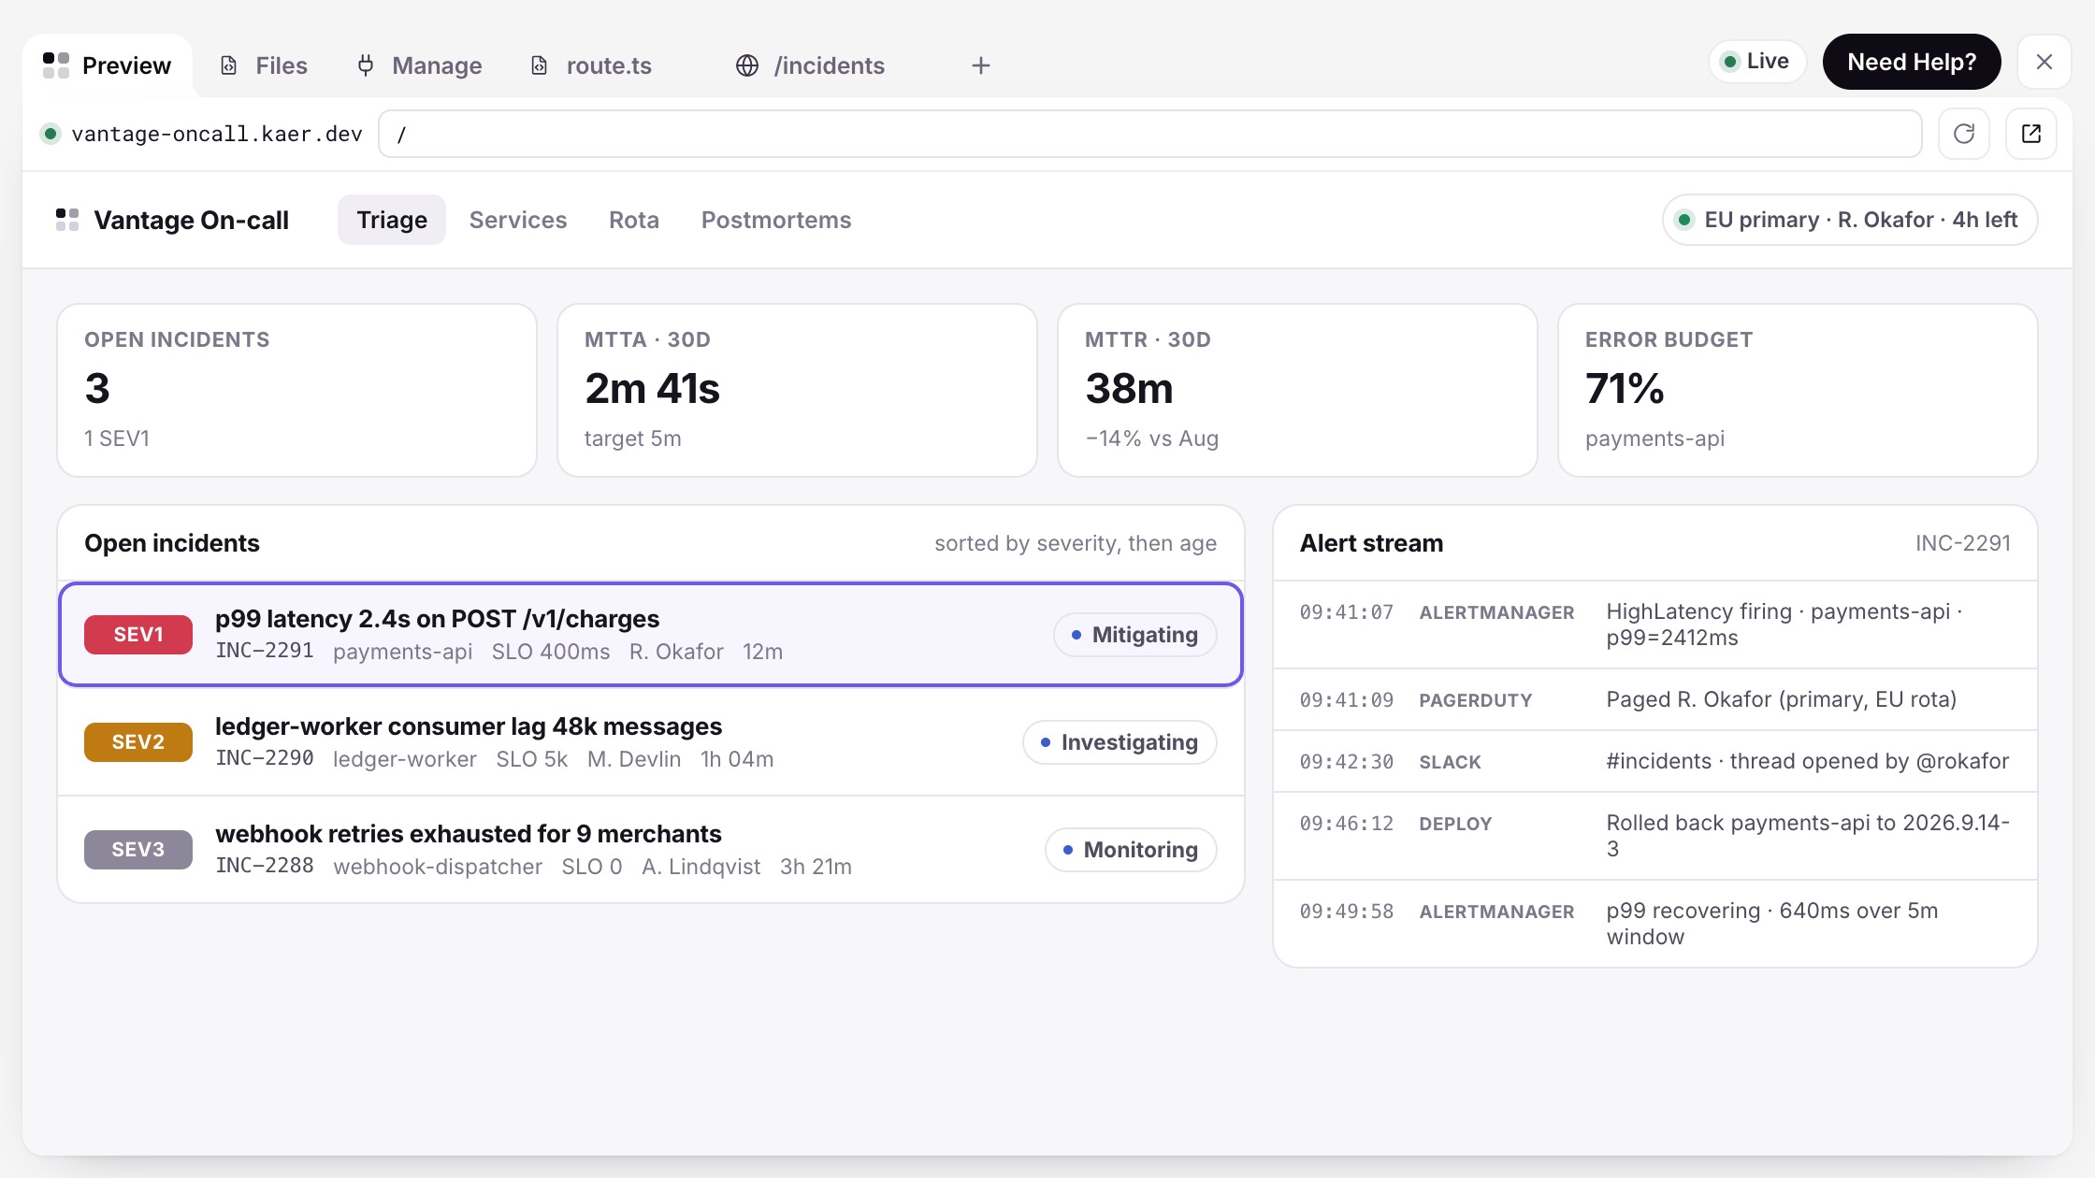Click the gray SEV3 severity badge

(x=138, y=850)
